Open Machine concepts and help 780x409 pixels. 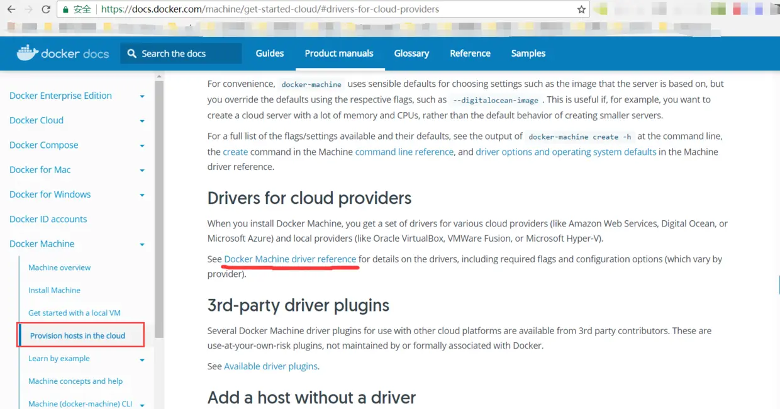click(75, 381)
